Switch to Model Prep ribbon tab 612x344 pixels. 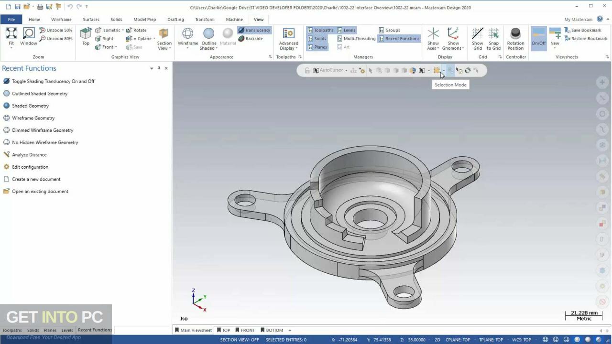144,20
